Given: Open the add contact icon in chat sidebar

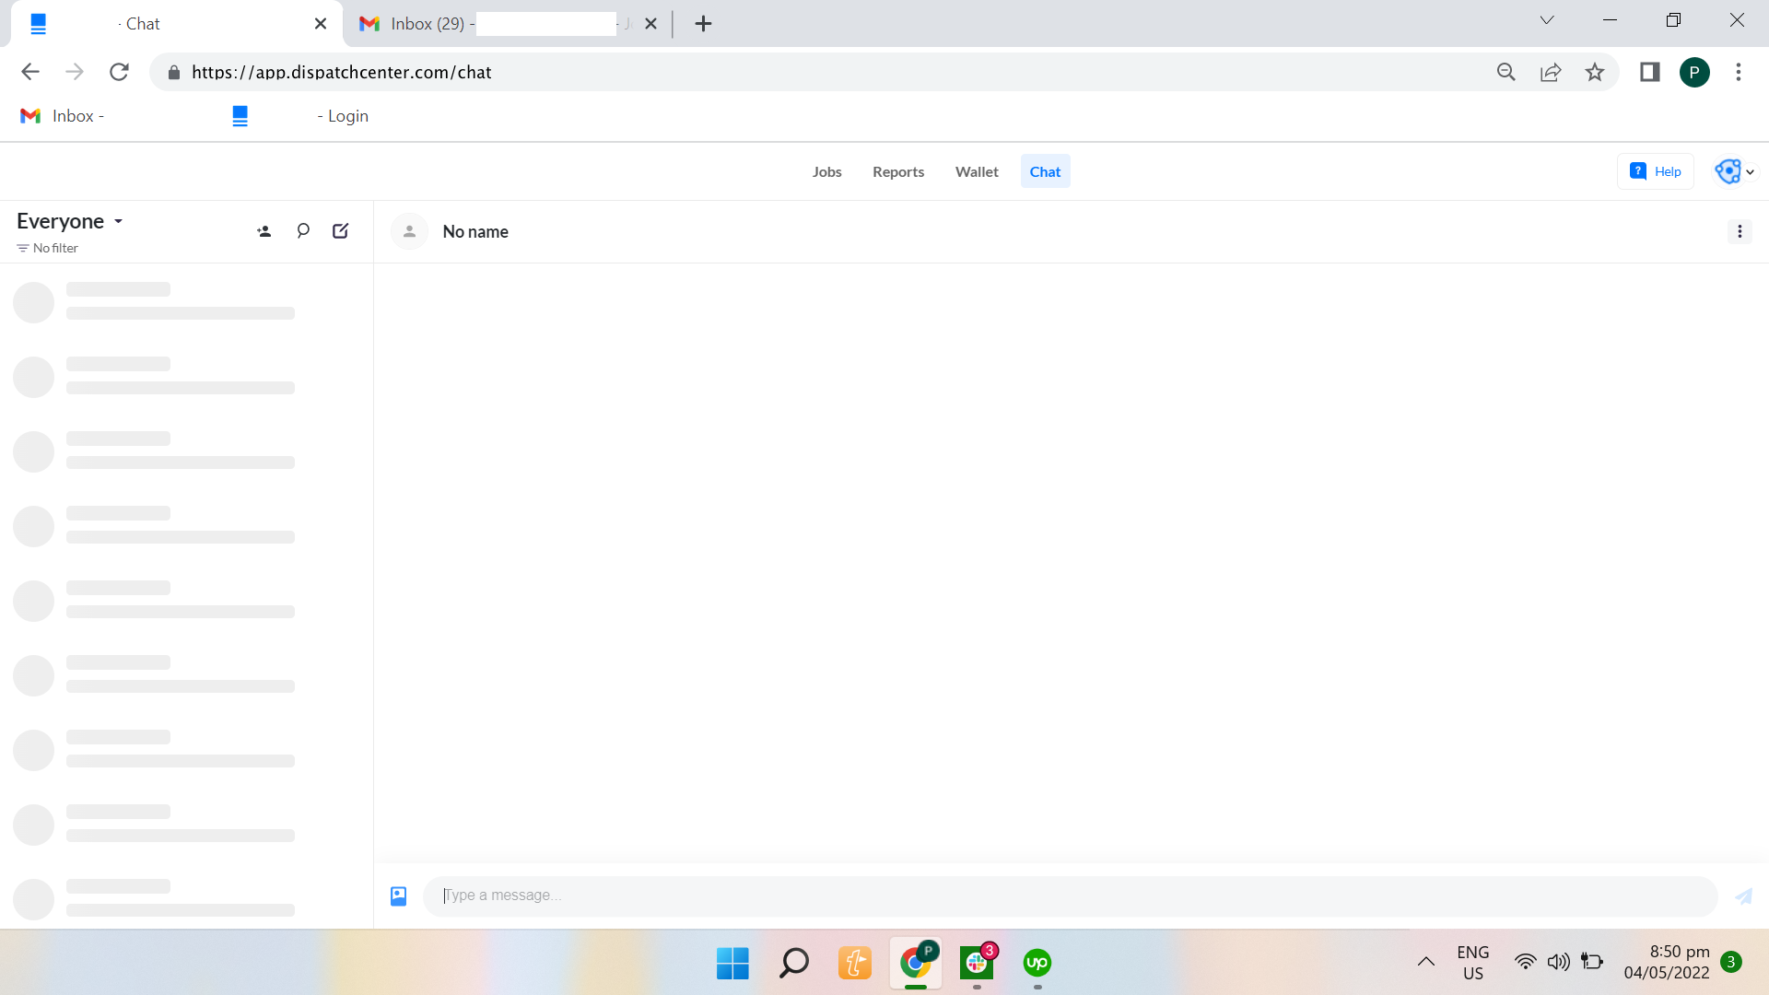Looking at the screenshot, I should [x=264, y=231].
